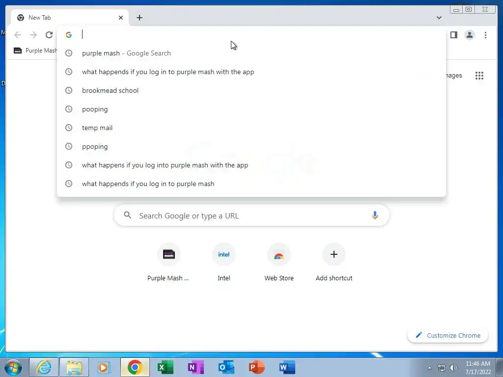This screenshot has height=377, width=503.
Task: Click the volume speaker tray icon
Action: pos(453,368)
